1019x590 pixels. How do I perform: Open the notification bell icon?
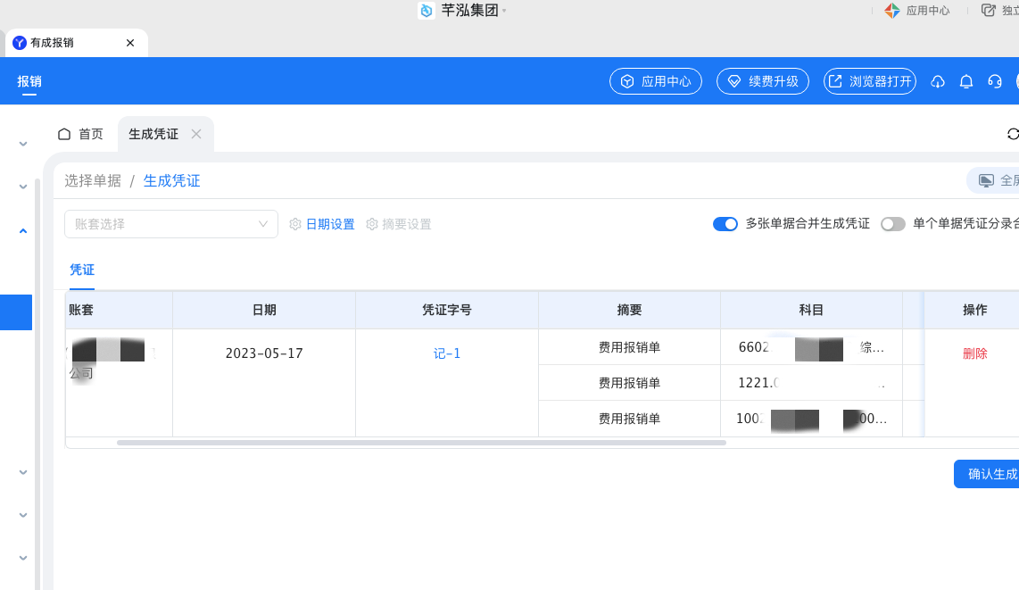[x=965, y=81]
